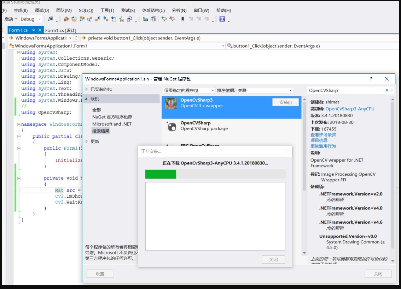The image size is (401, 289).
Task: Open the search box history dropdown arrow
Action: 392,90
